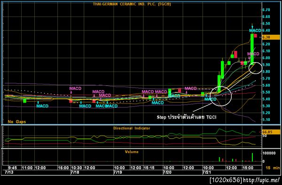
Task: Click the 15:00 time axis label
Action: pos(248,168)
